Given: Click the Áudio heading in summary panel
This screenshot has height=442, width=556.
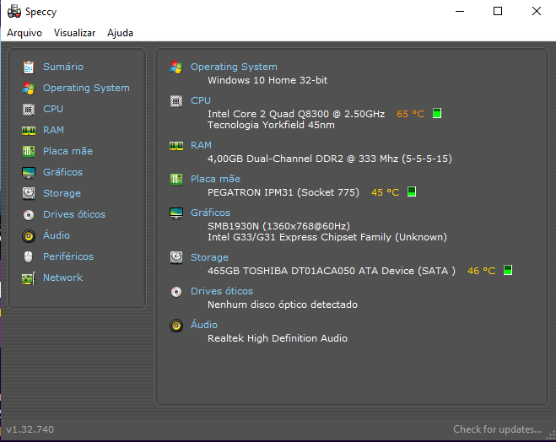Looking at the screenshot, I should tap(204, 324).
